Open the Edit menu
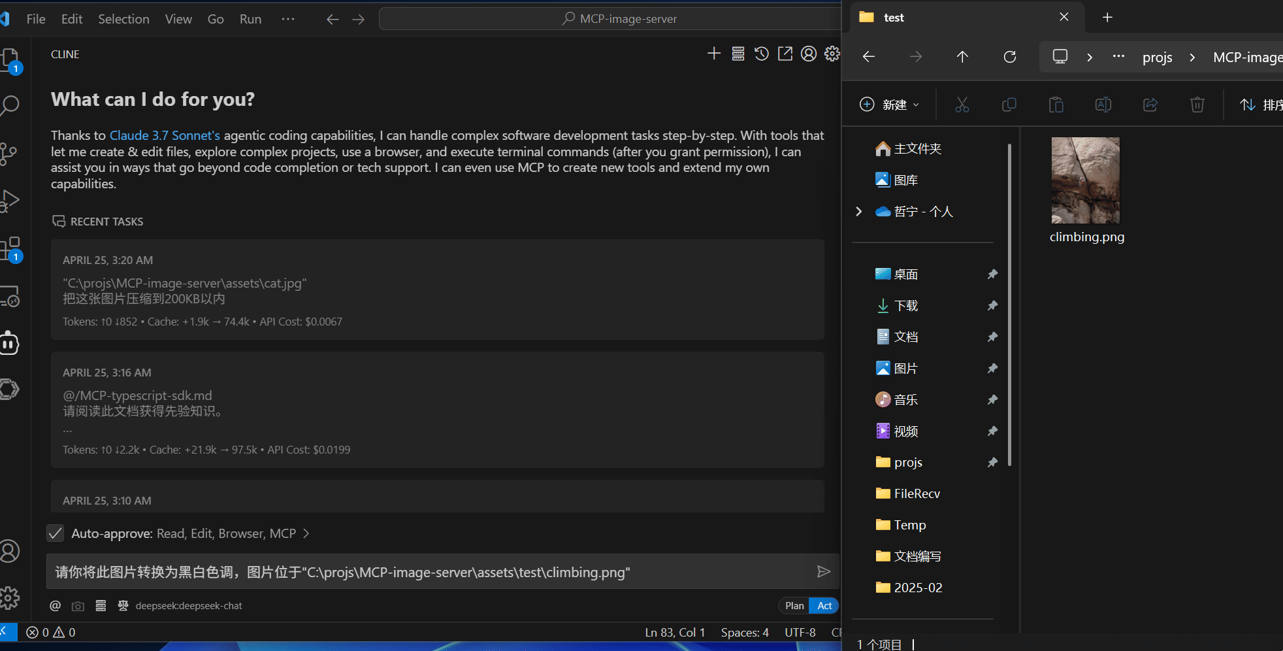This screenshot has height=651, width=1283. pos(72,19)
